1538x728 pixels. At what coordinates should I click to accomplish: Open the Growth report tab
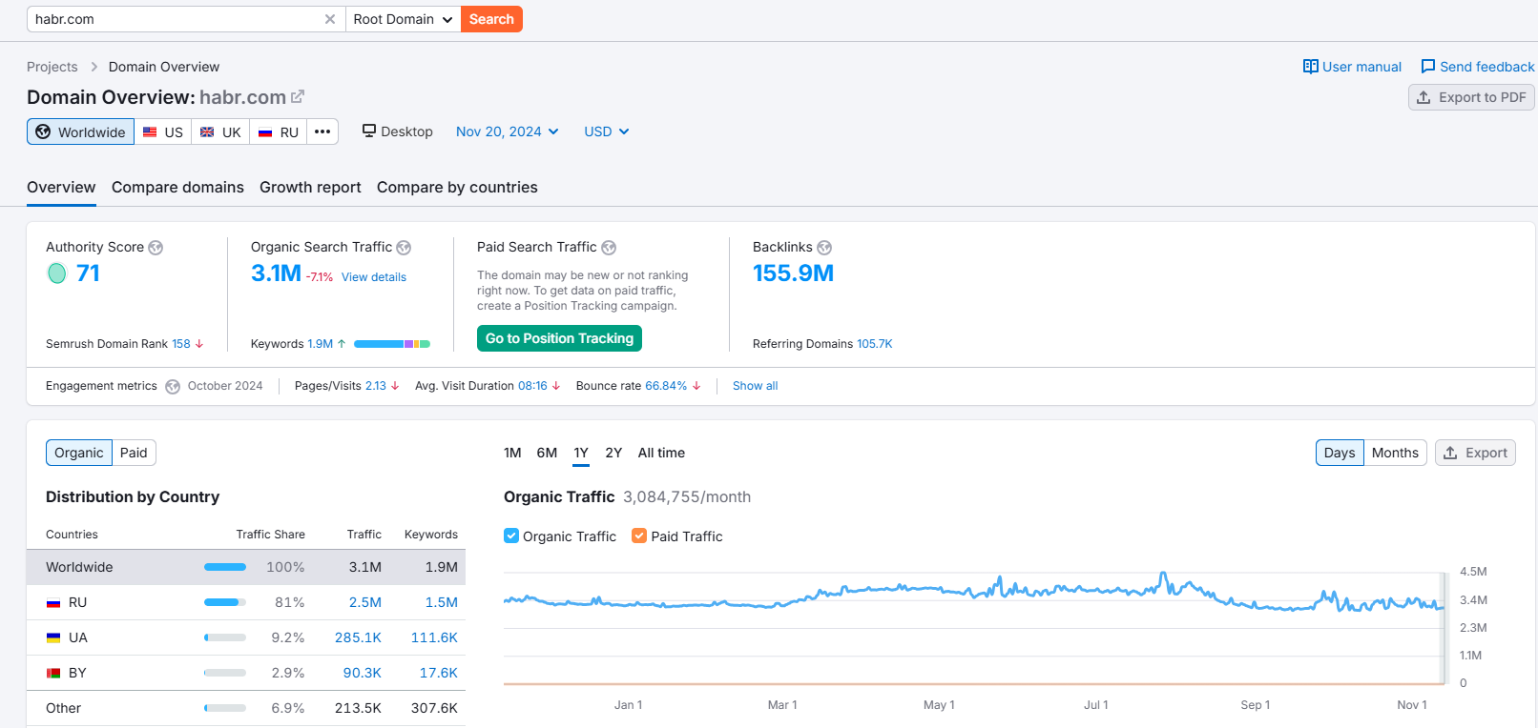[310, 188]
